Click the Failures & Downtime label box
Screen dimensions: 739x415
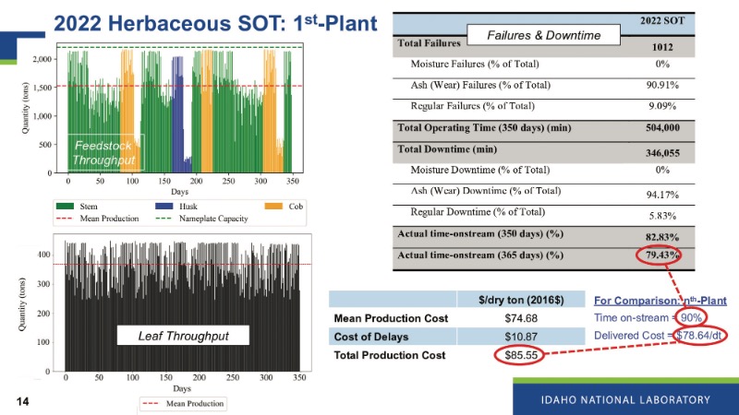(543, 35)
